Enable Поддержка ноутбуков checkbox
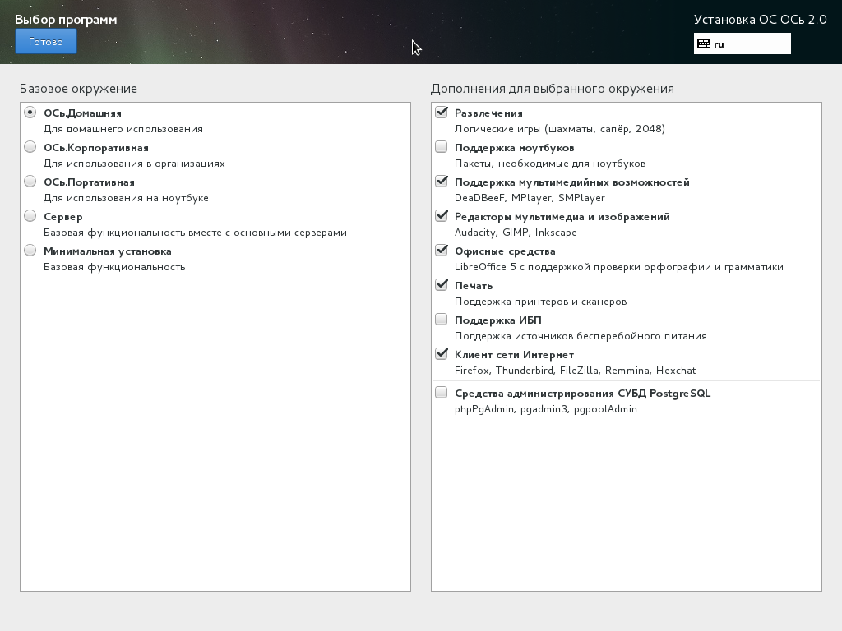Screen dimensions: 842x631 click(x=442, y=147)
